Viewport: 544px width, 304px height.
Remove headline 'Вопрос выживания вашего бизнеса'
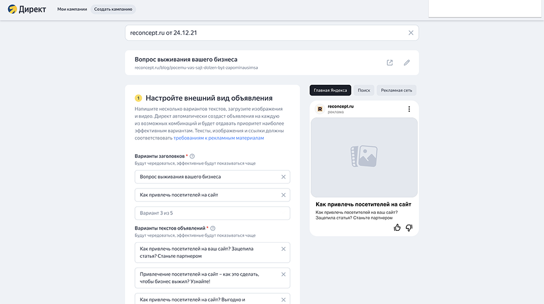pyautogui.click(x=283, y=177)
